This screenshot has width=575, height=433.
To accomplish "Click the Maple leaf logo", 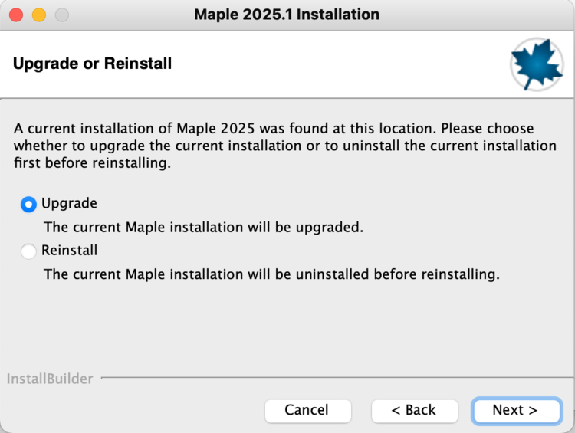I will [537, 64].
